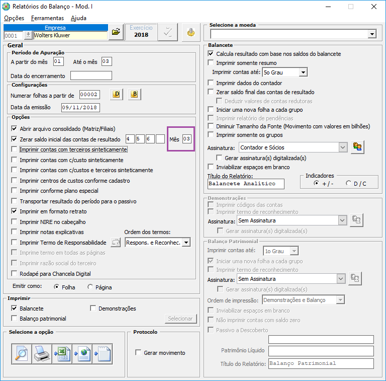Open signature settings icon beside Contador e Sócios
The image size is (386, 381).
click(357, 147)
